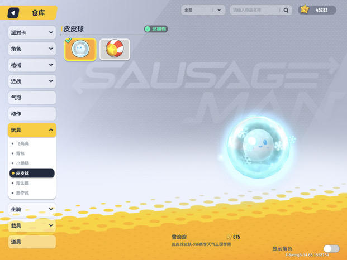The height and width of the screenshot is (260, 347).
Task: Click the 雪滚滚 item name label
Action: click(x=179, y=237)
